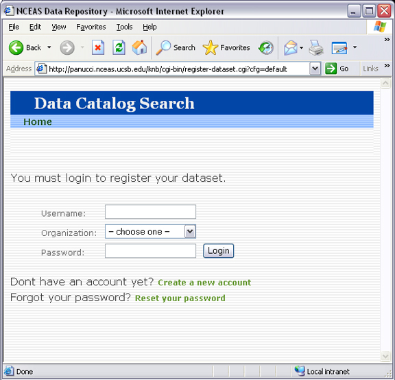
Task: Click into the Username text field
Action: 150,212
